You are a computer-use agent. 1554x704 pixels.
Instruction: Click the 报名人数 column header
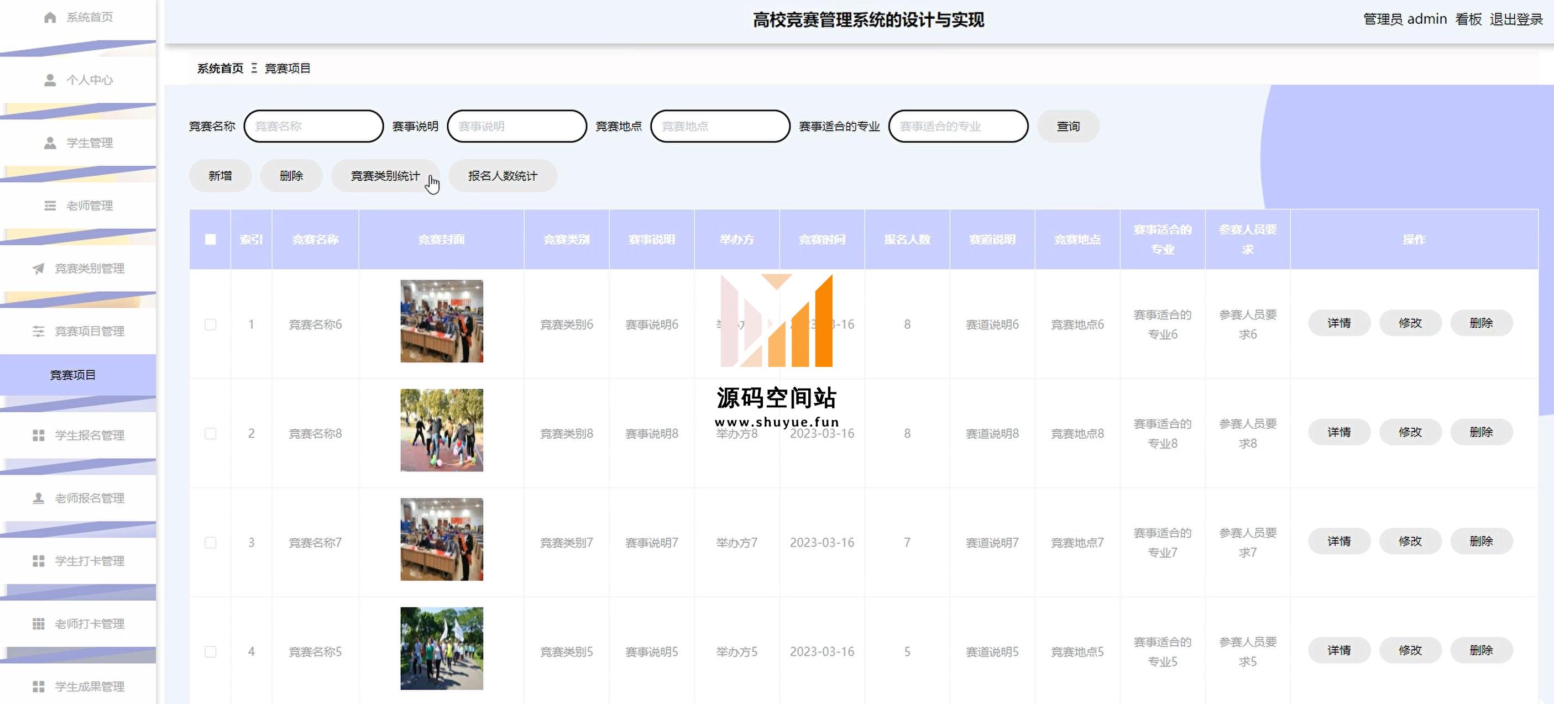point(907,239)
